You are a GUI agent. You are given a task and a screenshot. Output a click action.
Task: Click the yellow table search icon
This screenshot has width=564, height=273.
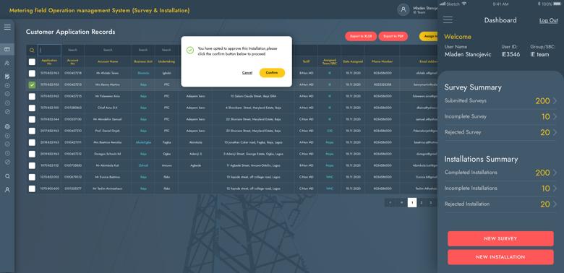[x=32, y=51]
